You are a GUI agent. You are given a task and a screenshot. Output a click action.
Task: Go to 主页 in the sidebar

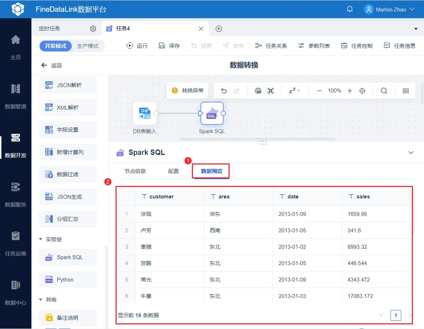16,47
